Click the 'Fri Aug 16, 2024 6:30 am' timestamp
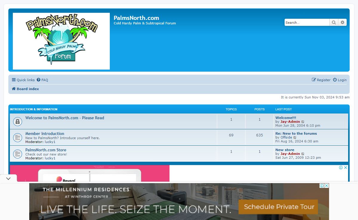358x220 pixels. tap(297, 141)
